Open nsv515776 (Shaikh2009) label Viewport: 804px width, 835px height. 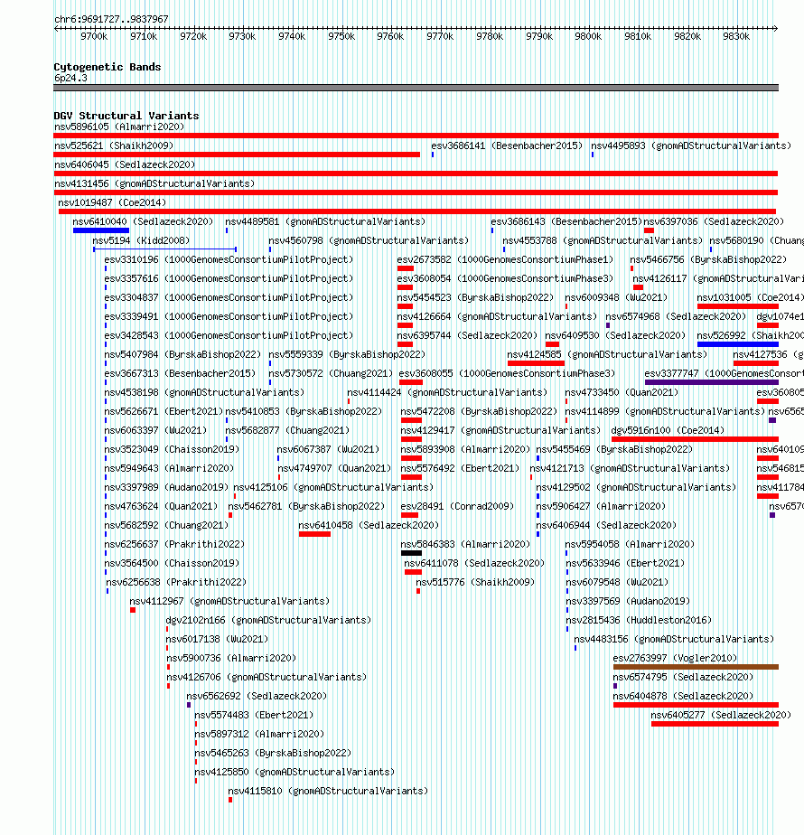tap(475, 582)
